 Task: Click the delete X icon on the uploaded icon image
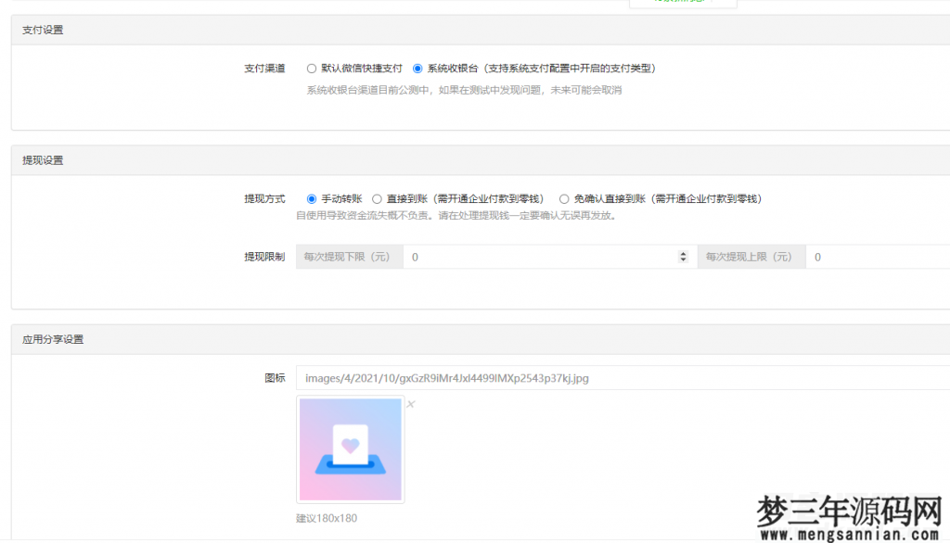[x=411, y=403]
